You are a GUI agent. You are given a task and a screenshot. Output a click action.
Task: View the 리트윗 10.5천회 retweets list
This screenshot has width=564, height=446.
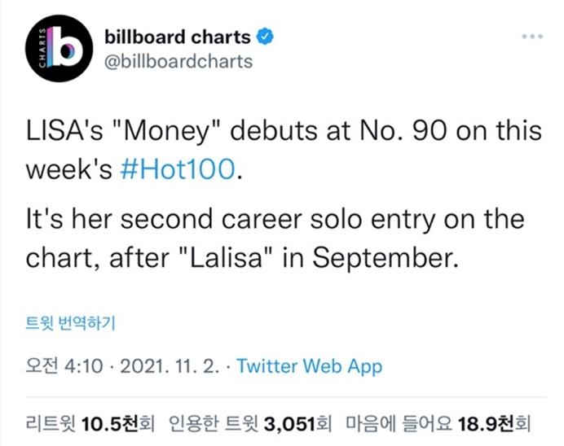tap(90, 423)
